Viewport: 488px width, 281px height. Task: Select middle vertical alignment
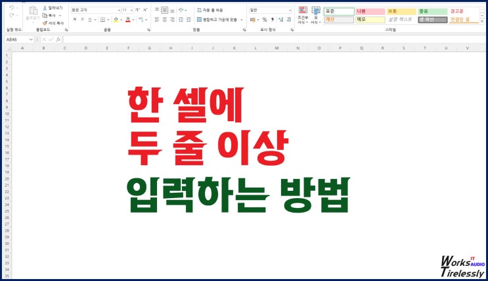click(x=165, y=10)
